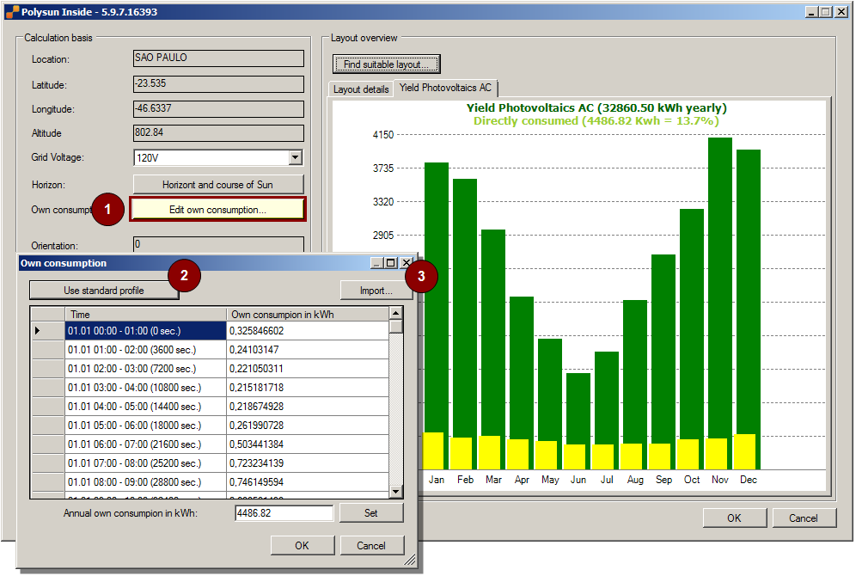Click the Annual own consumption input field
The image size is (862, 582).
click(x=284, y=513)
